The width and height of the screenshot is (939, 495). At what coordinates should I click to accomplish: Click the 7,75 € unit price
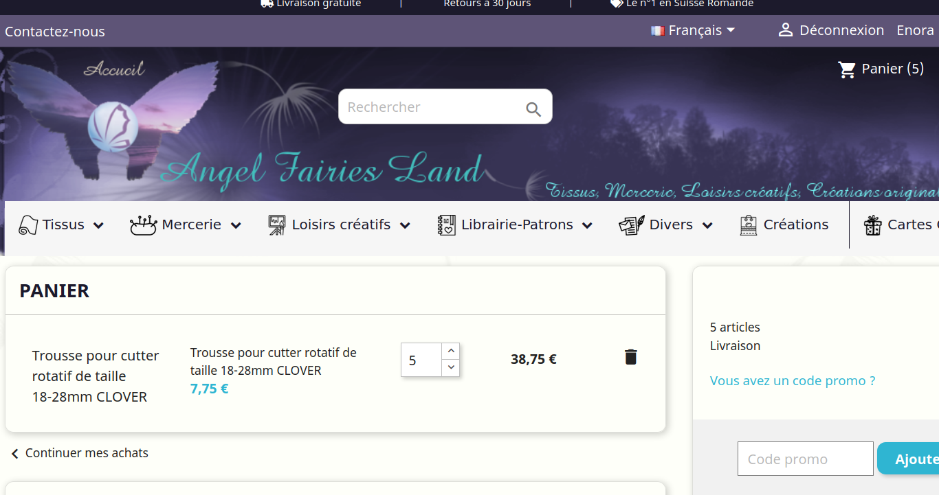[x=209, y=389]
